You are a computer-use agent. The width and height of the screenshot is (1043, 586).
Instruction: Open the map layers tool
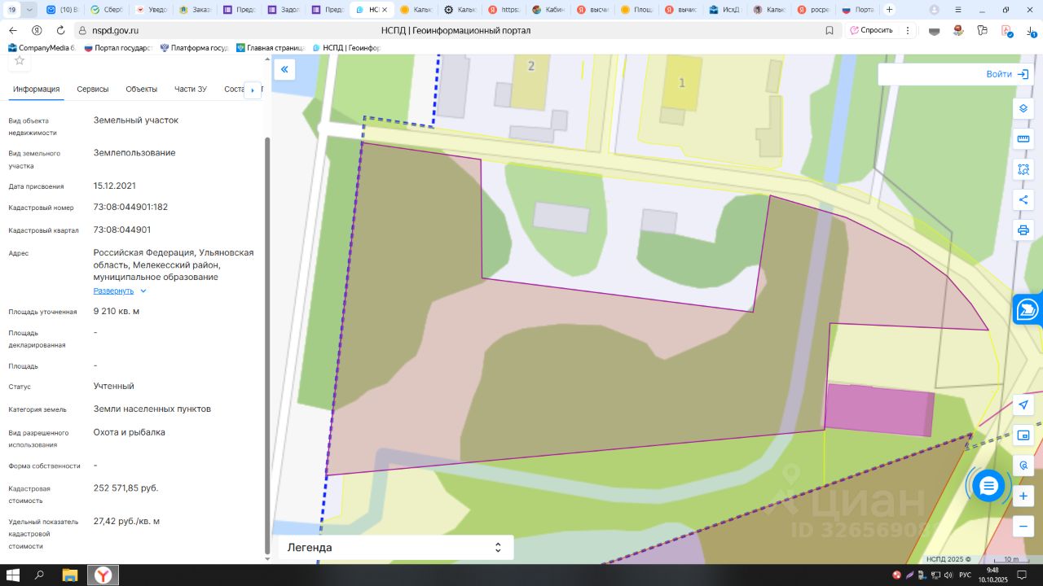(1023, 108)
